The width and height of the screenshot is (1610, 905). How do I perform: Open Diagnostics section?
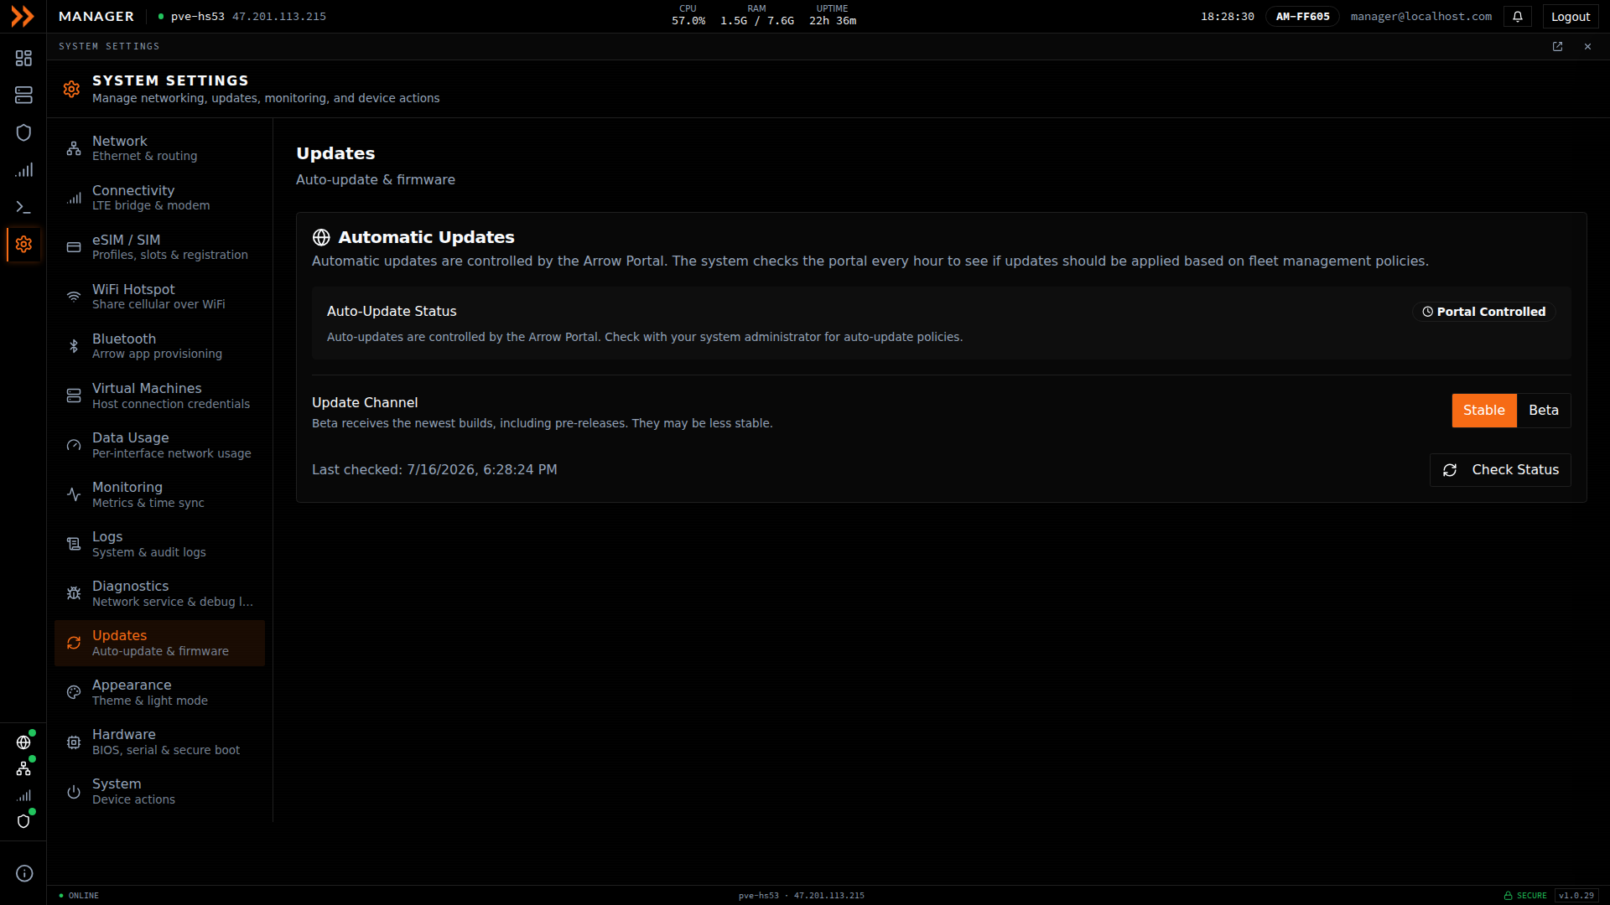click(x=159, y=593)
